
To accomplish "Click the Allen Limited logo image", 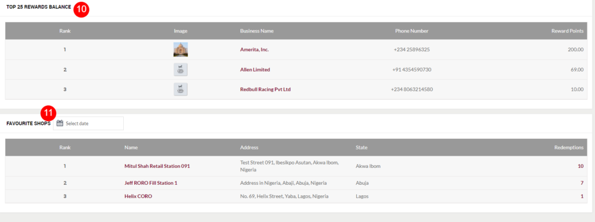I will (x=181, y=70).
